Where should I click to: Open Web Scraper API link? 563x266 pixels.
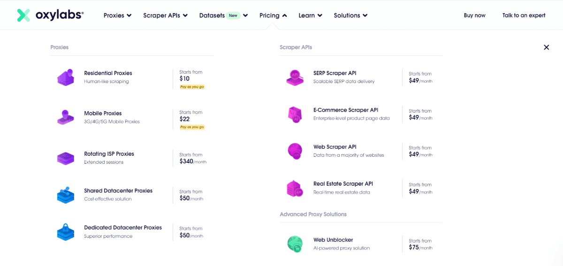335,147
